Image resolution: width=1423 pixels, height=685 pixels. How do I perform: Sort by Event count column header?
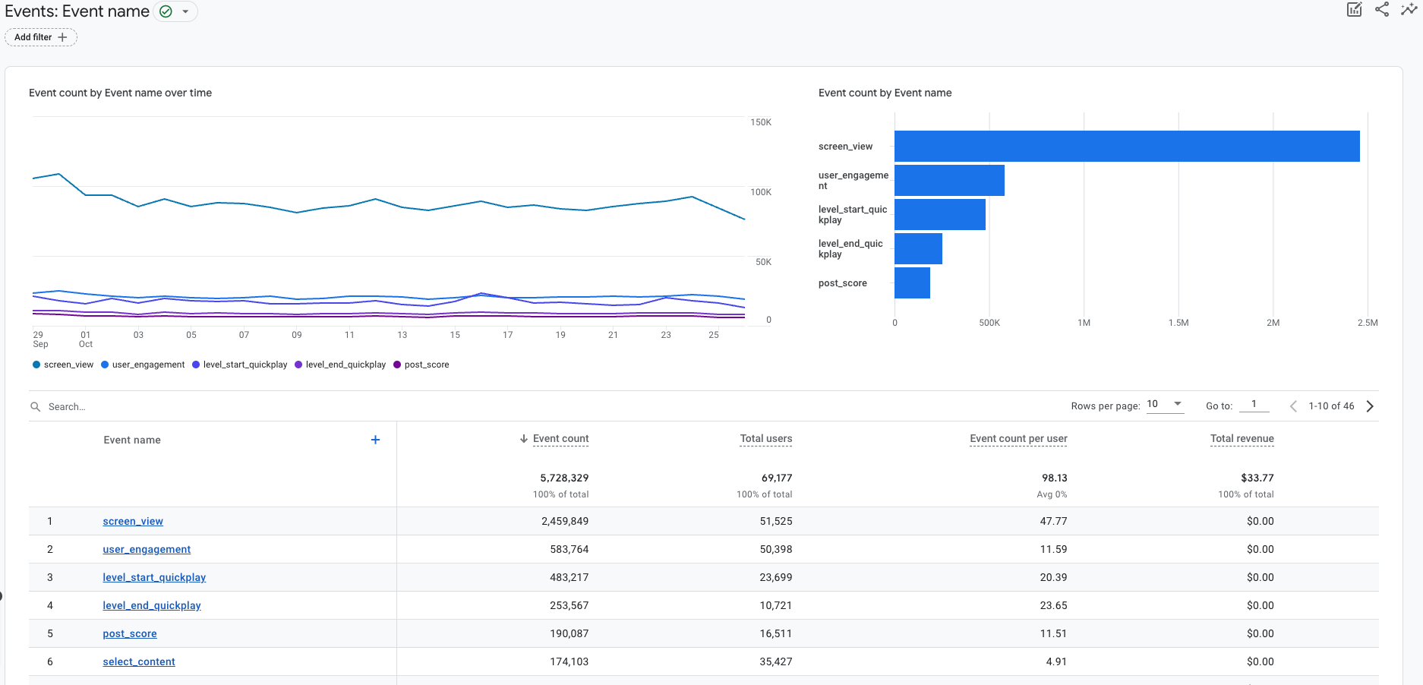pyautogui.click(x=560, y=439)
